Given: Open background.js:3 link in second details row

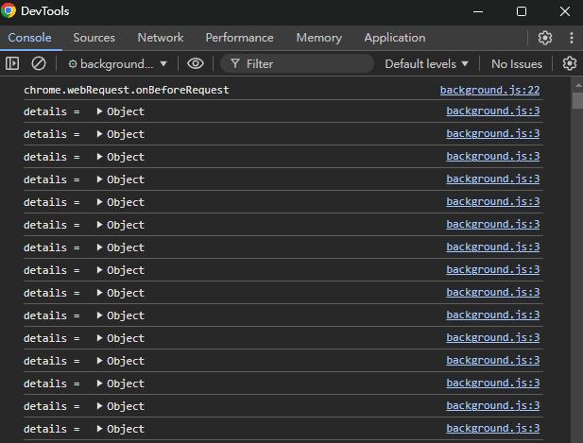Looking at the screenshot, I should (492, 133).
